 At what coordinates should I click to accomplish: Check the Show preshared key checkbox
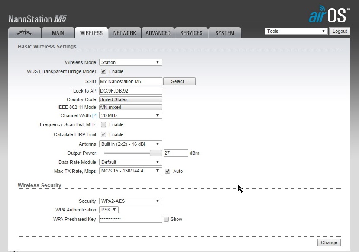(x=166, y=219)
